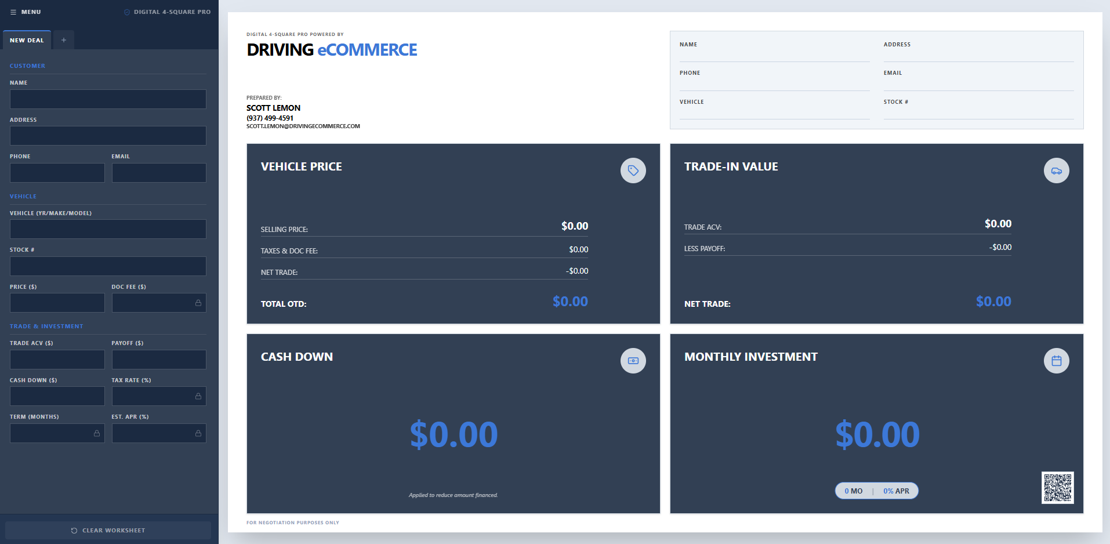Add a new deal tab with plus icon
Viewport: 1110px width, 544px height.
tap(64, 40)
